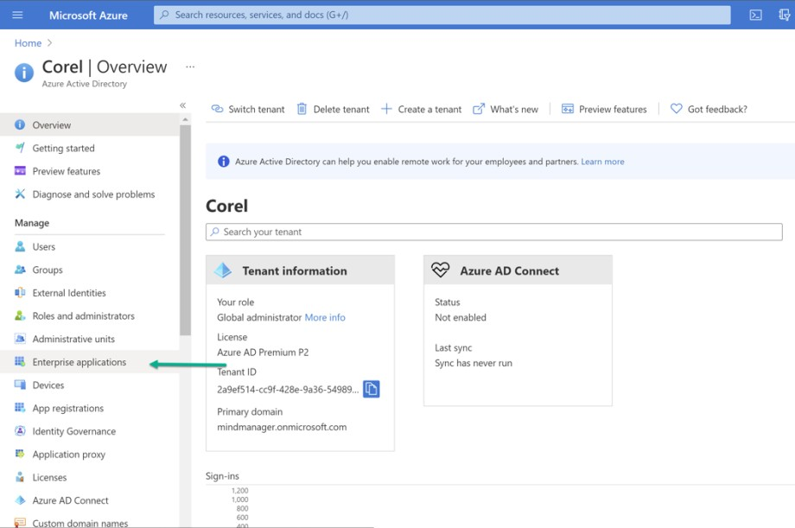Click Preview features in the top toolbar
This screenshot has width=795, height=528.
coord(604,109)
